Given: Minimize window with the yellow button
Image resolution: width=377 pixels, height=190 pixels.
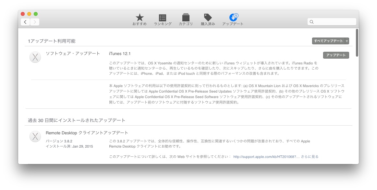Looking at the screenshot, I should point(29,14).
